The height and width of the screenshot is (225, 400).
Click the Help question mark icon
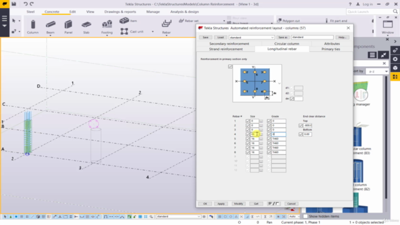pos(350,4)
